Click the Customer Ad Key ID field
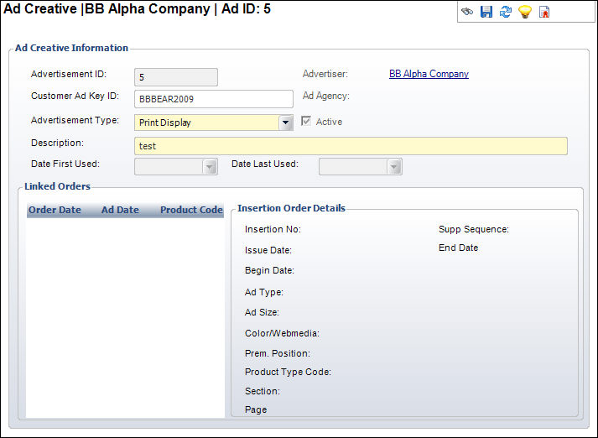 (213, 99)
